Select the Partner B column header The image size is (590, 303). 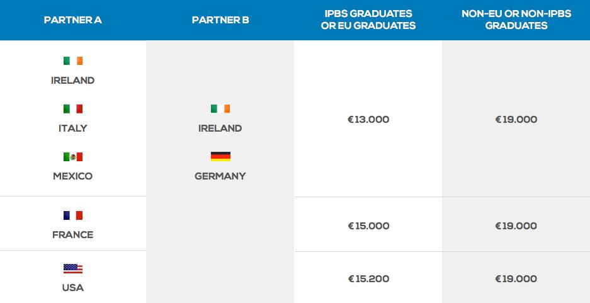pyautogui.click(x=220, y=20)
